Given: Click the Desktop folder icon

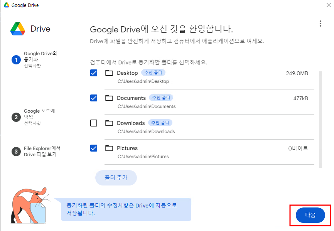Looking at the screenshot, I should click(x=109, y=73).
